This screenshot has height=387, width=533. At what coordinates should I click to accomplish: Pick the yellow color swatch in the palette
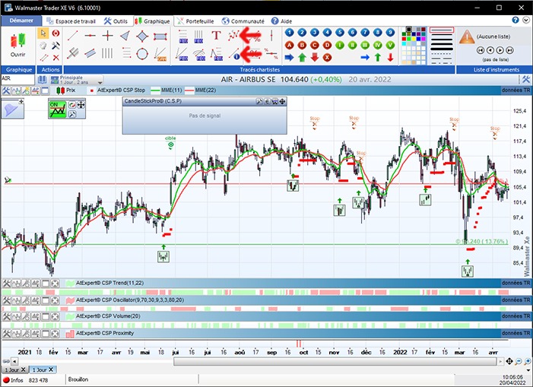pyautogui.click(x=414, y=39)
